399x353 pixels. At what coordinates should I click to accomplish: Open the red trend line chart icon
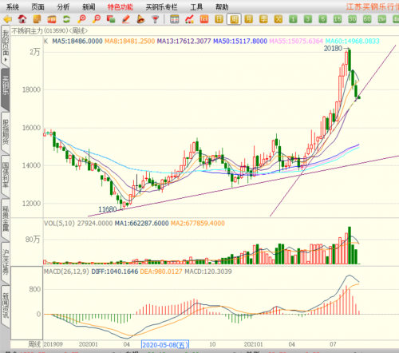(x=189, y=19)
